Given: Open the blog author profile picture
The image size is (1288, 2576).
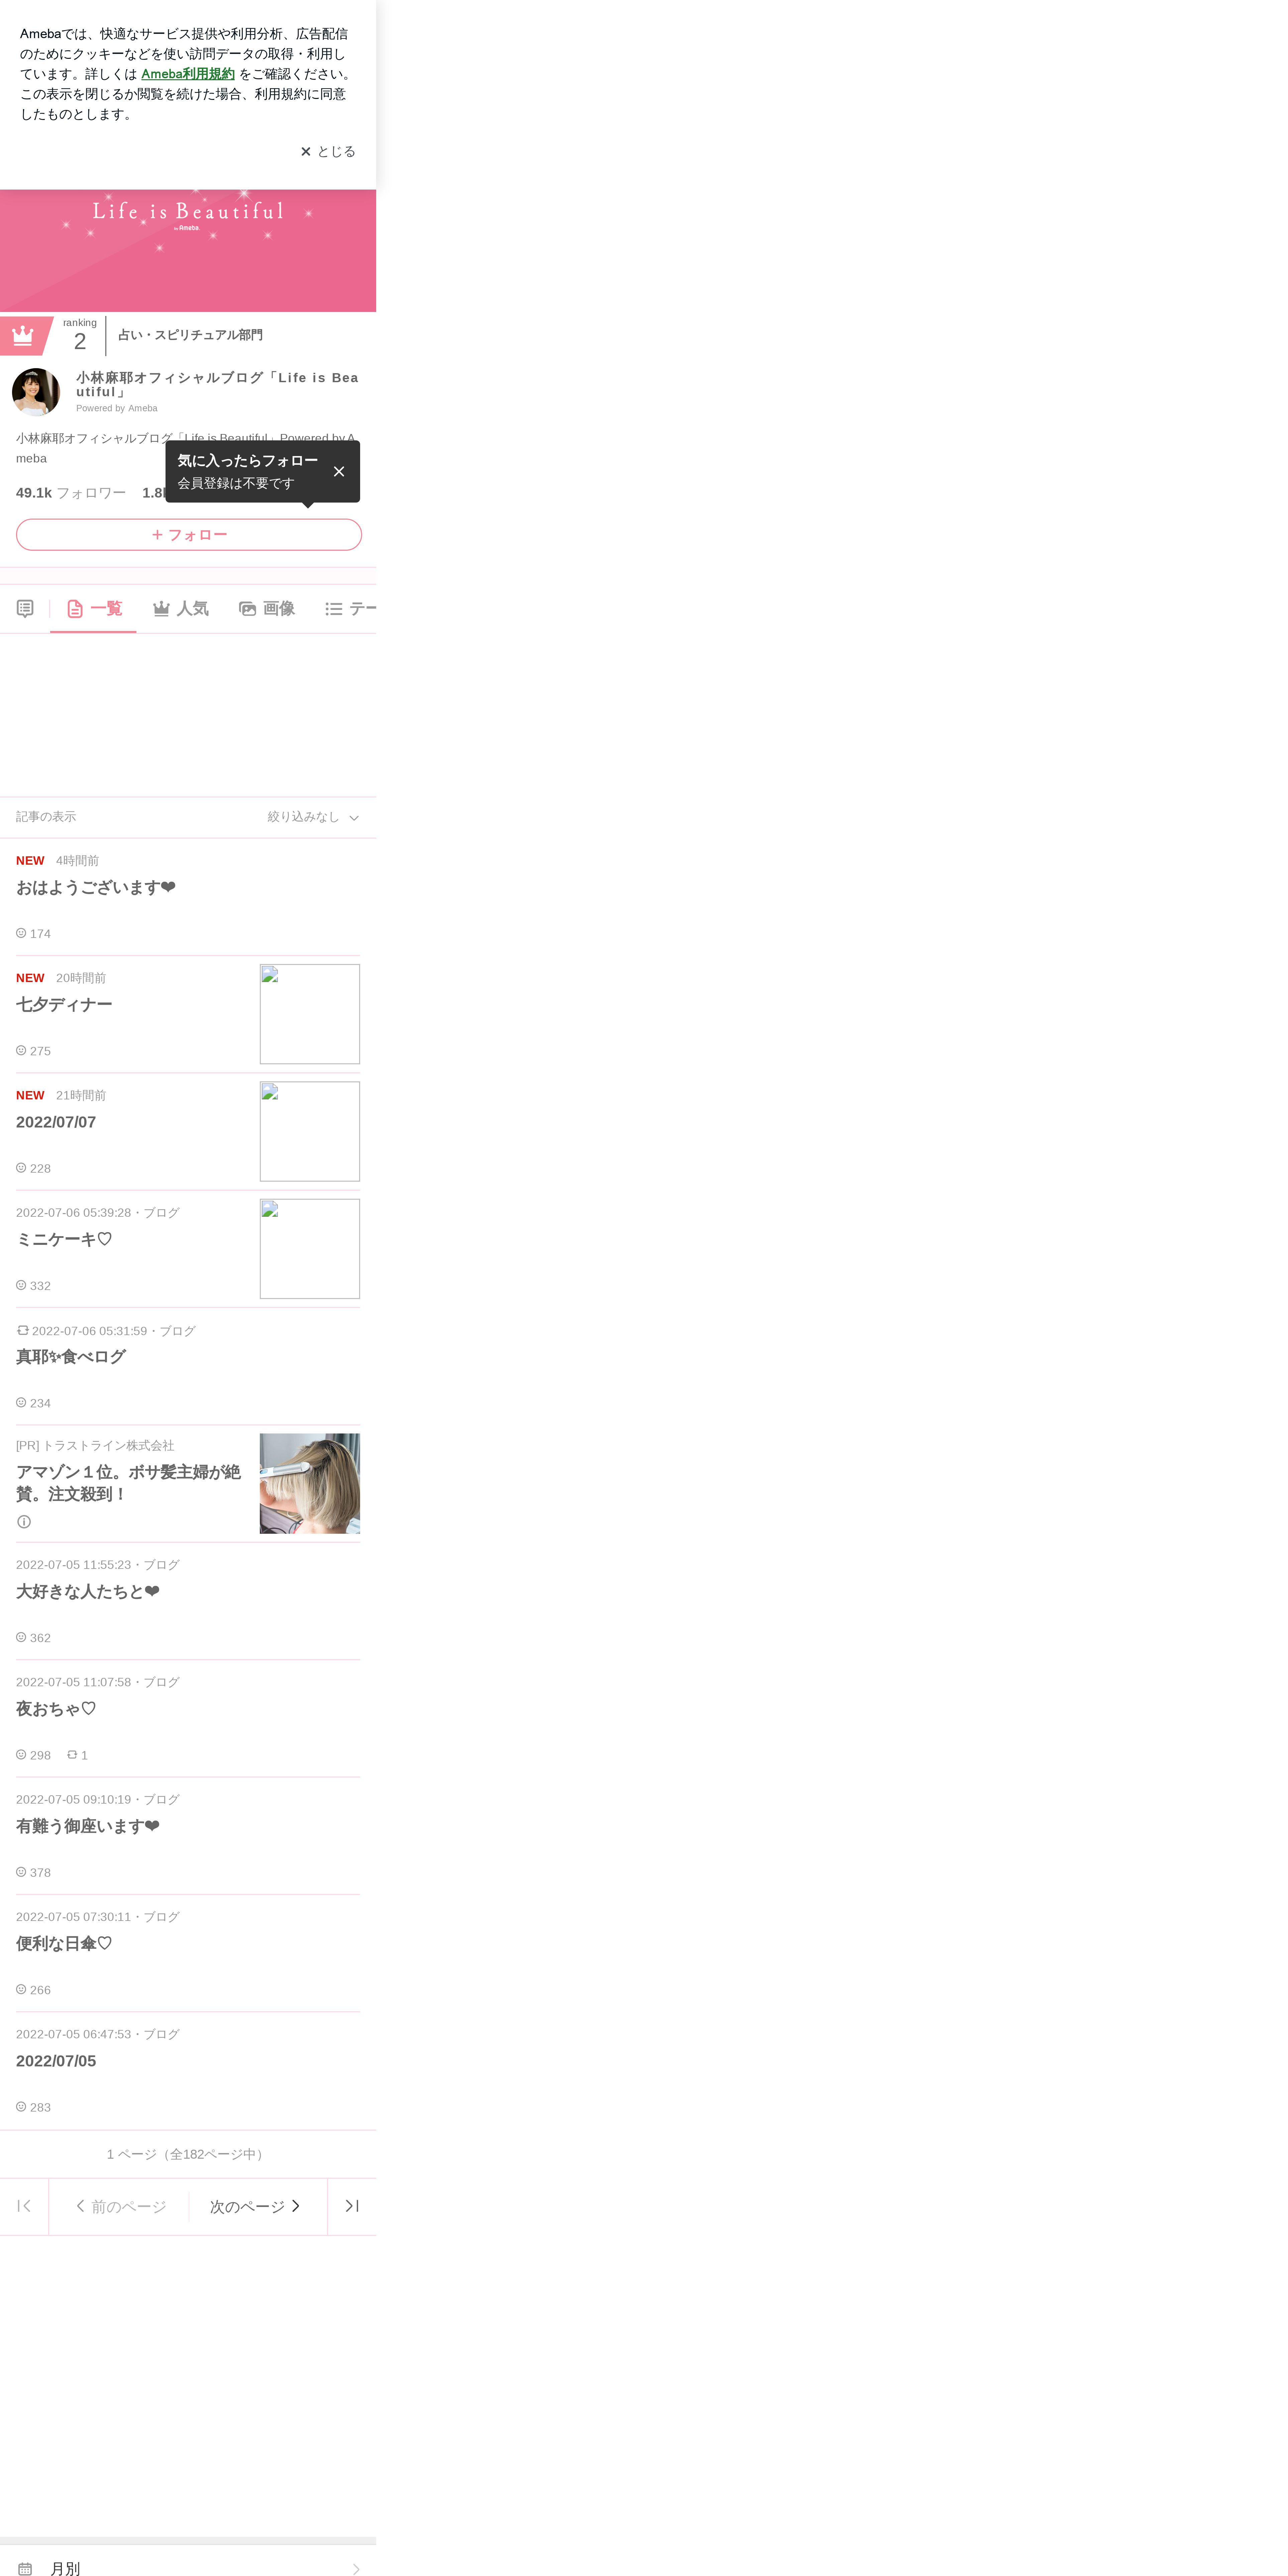Looking at the screenshot, I should [36, 392].
